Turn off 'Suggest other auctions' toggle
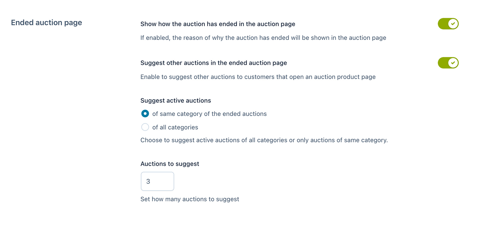The width and height of the screenshot is (478, 230). (x=448, y=63)
